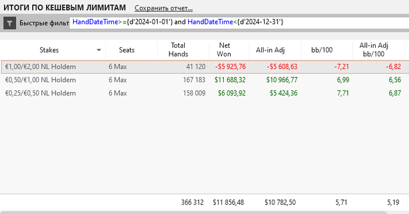
Task: Sort by All-in Adj bb/100 column header
Action: (373, 50)
